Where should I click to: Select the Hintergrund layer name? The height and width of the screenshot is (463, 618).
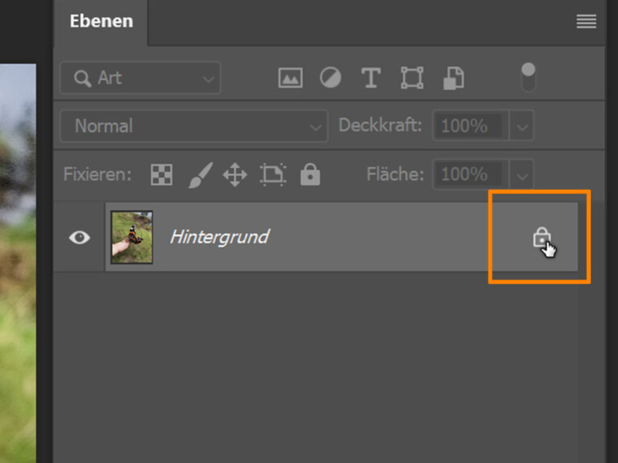tap(220, 237)
